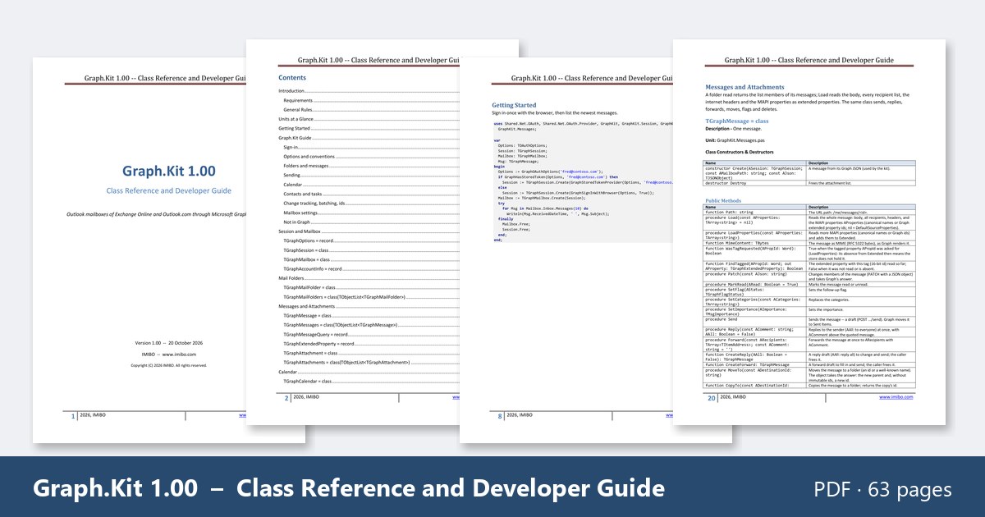985x517 pixels.
Task: Click the "Class Constructors & Destructors" heading
Action: [740, 152]
